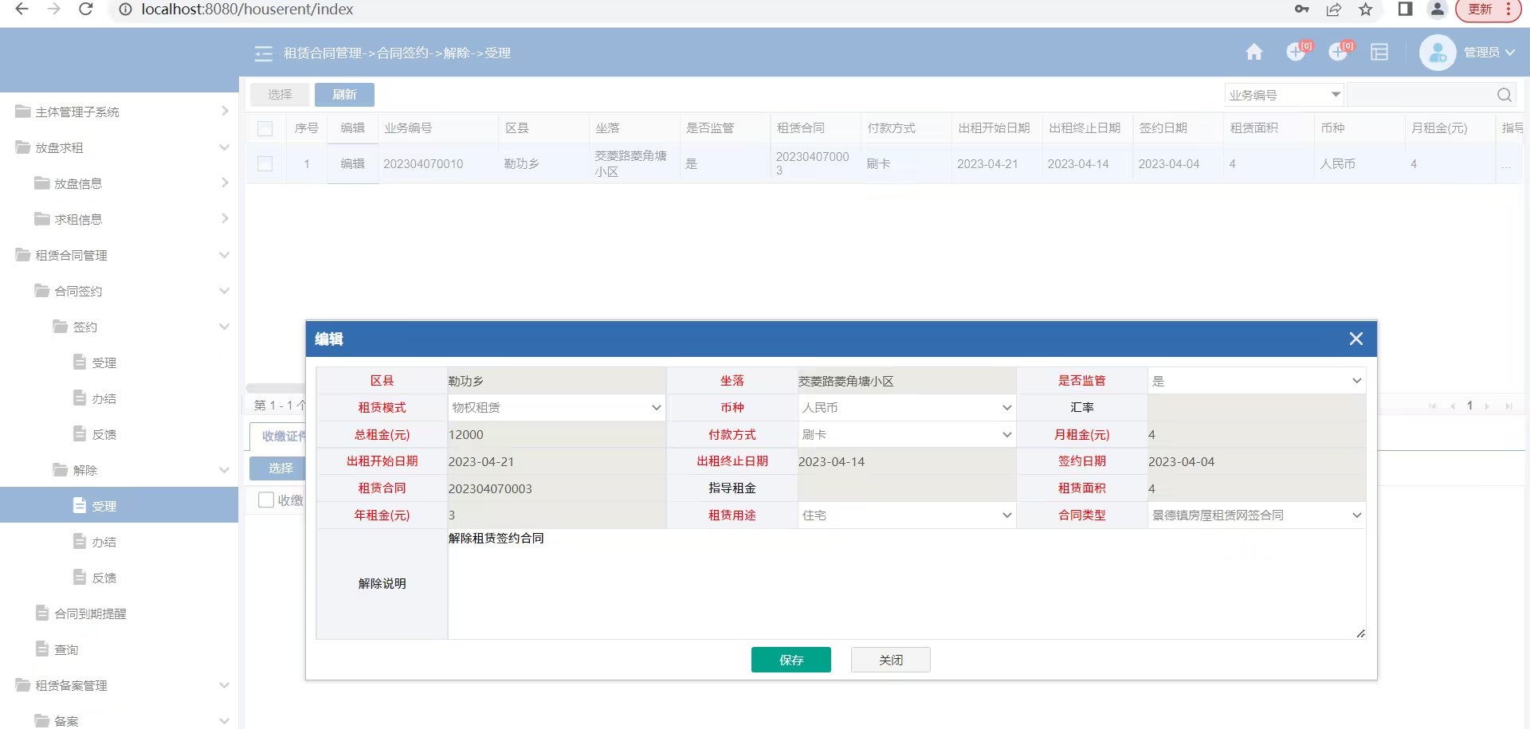This screenshot has width=1530, height=729.
Task: Open 反馈 under 解除 in sidebar
Action: pyautogui.click(x=104, y=578)
